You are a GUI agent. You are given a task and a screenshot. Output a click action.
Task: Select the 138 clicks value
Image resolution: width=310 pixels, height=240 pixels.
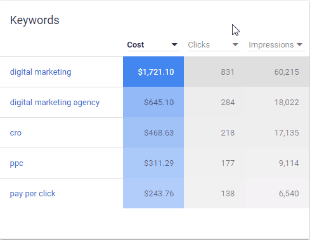[x=228, y=194]
